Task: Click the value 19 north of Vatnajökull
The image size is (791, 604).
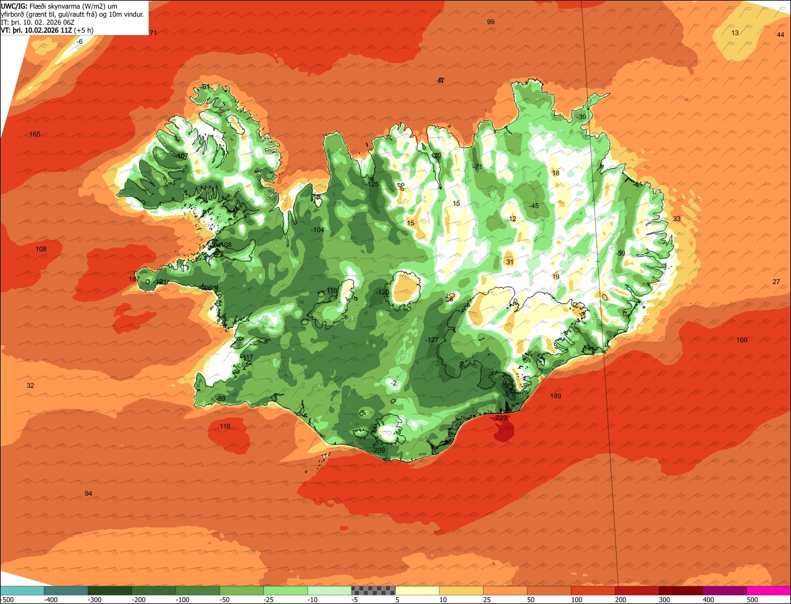Action: (x=556, y=277)
